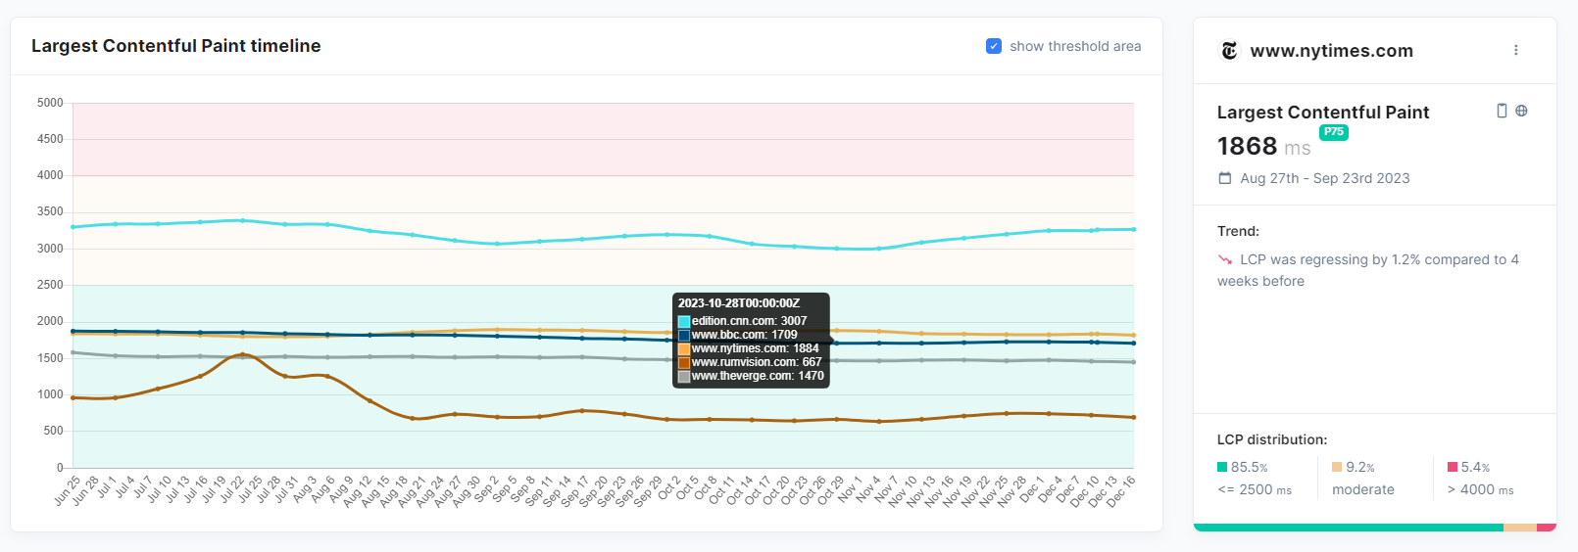Click the cyan edition.cnn.com tooltip swatch
Image resolution: width=1578 pixels, height=552 pixels.
click(x=684, y=321)
